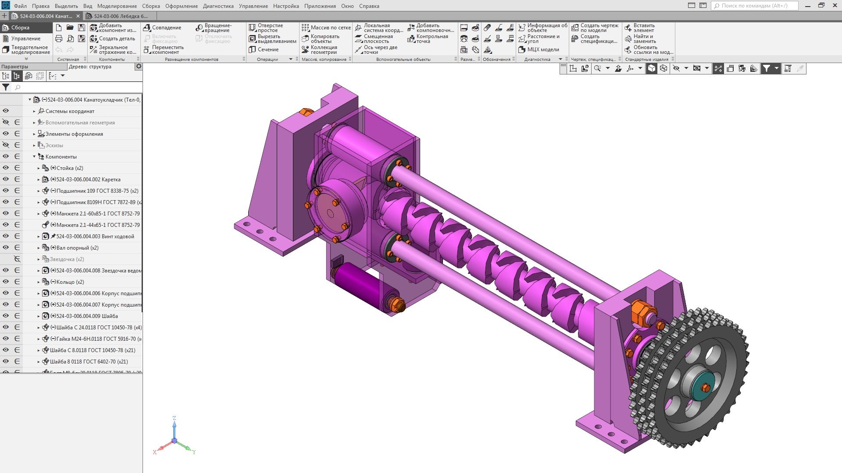Expand Вал опорный (x2) tree node
This screenshot has width=842, height=473.
point(39,248)
